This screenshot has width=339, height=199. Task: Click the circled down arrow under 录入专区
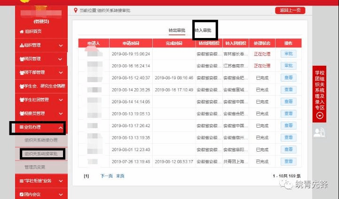(x=320, y=116)
